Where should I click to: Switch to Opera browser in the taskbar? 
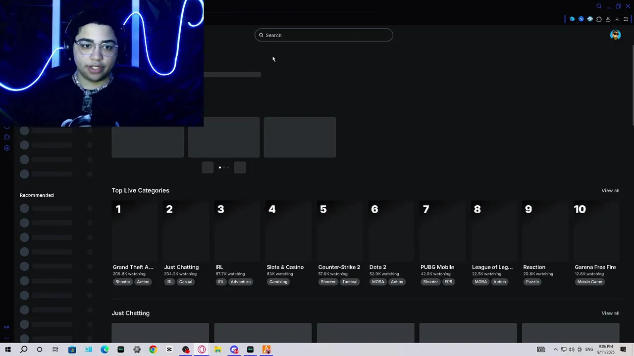(202, 350)
